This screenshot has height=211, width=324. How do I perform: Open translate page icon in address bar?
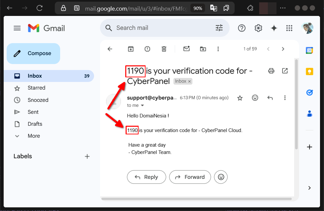[x=213, y=8]
